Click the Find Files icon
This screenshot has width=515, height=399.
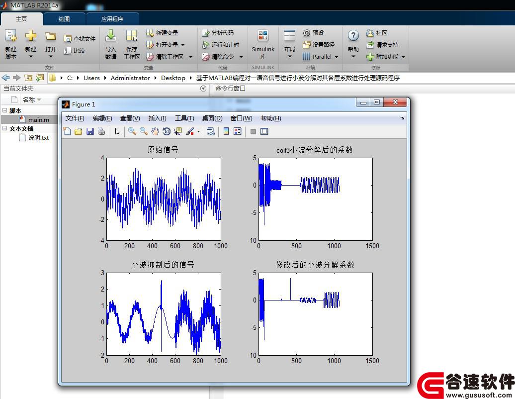pyautogui.click(x=67, y=39)
